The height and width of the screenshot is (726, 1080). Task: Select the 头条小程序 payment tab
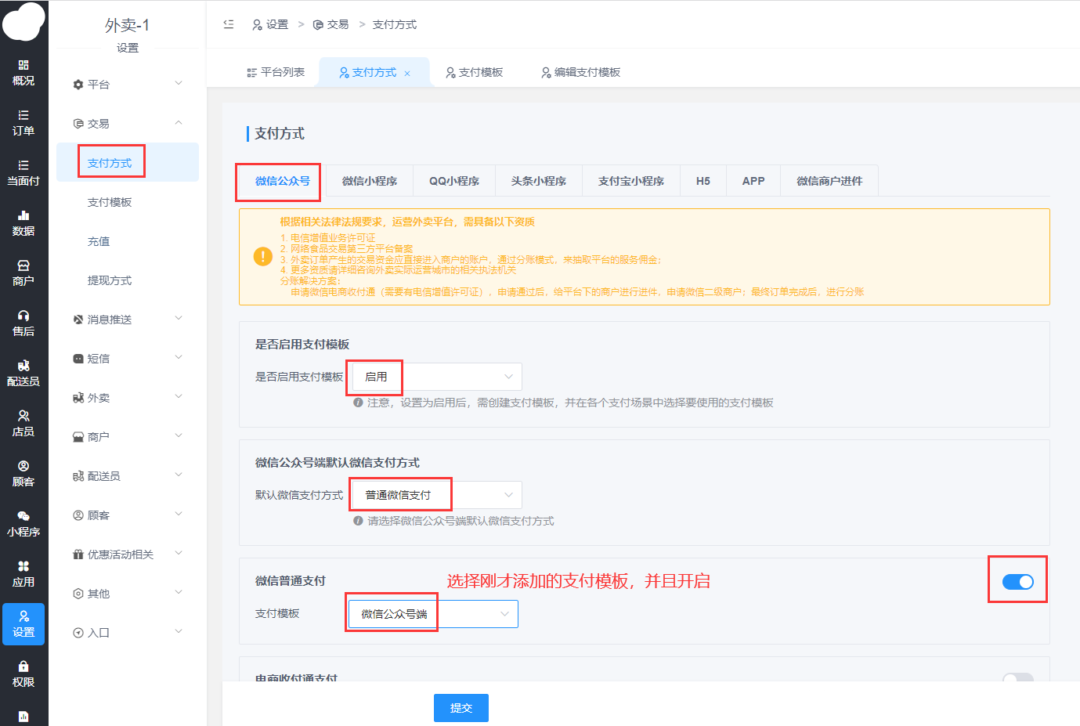point(539,181)
